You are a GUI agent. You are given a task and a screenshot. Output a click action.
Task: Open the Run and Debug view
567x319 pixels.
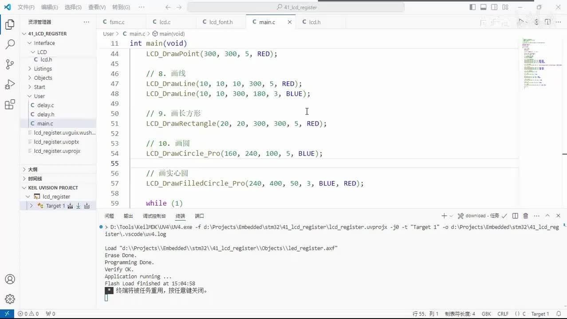point(10,84)
